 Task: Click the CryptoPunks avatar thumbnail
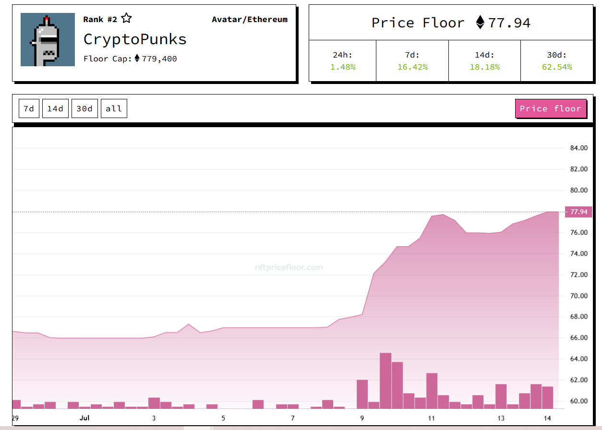[x=48, y=40]
